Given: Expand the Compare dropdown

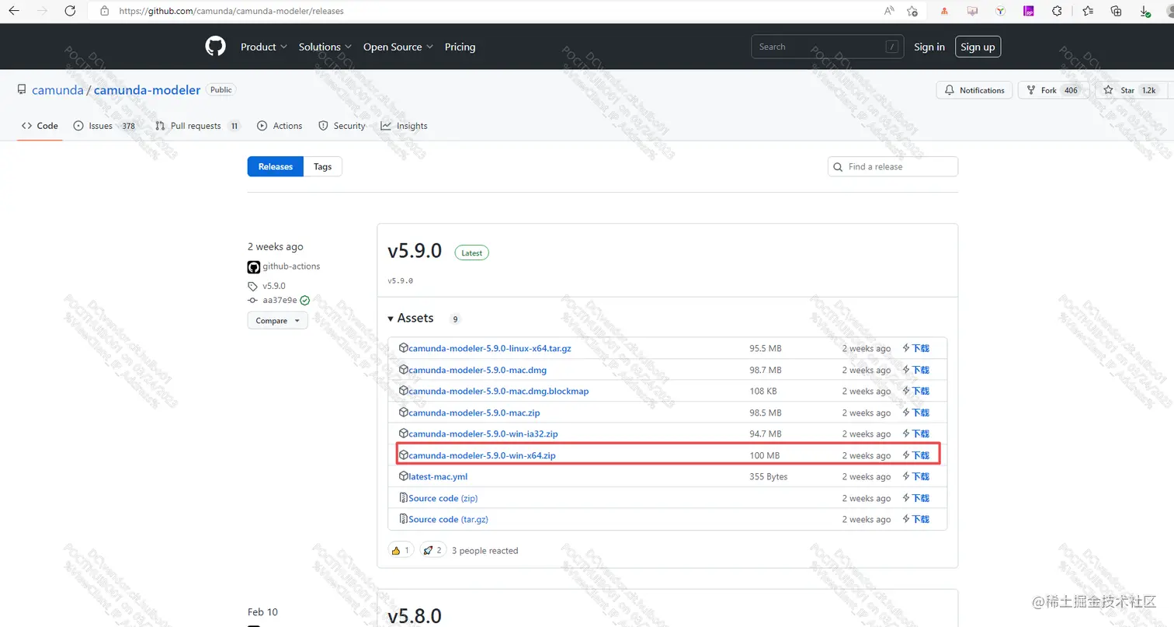Looking at the screenshot, I should tap(277, 320).
